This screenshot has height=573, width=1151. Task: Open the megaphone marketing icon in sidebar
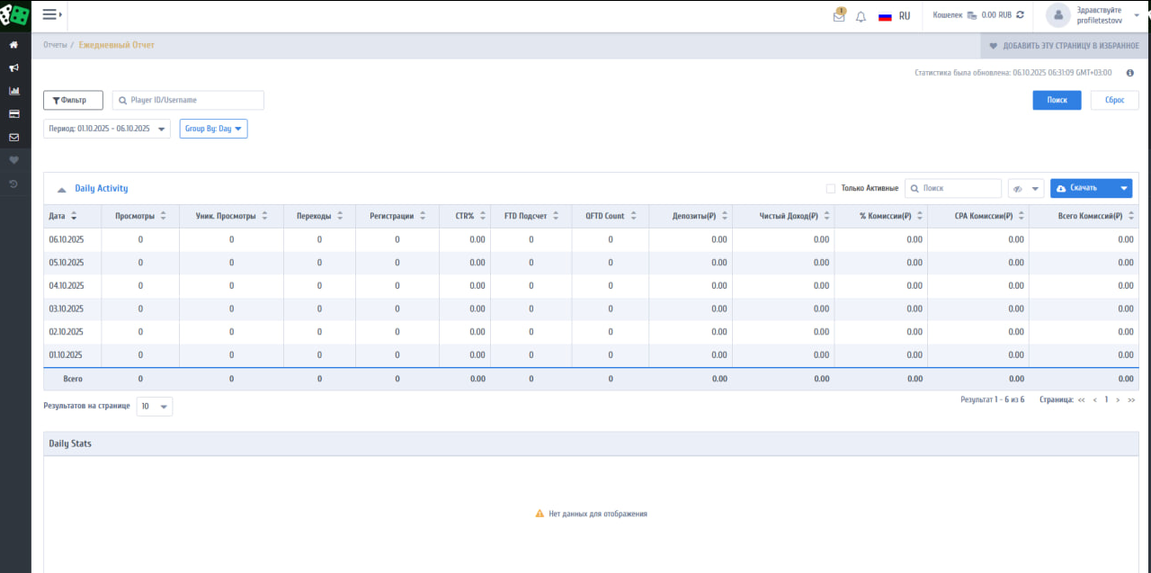[13, 67]
